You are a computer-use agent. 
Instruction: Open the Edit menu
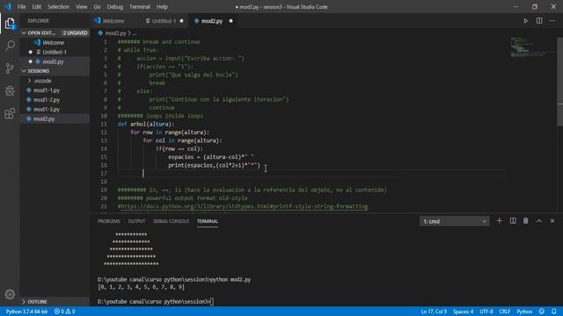coord(36,6)
